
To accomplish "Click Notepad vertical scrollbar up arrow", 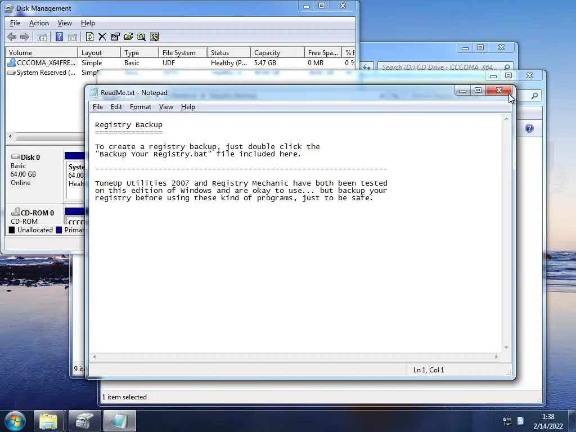I will [506, 119].
